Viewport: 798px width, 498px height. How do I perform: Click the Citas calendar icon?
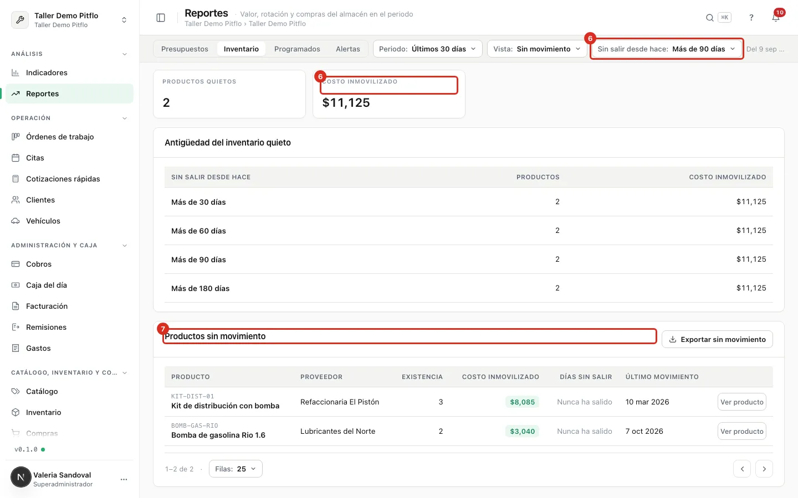coord(16,158)
